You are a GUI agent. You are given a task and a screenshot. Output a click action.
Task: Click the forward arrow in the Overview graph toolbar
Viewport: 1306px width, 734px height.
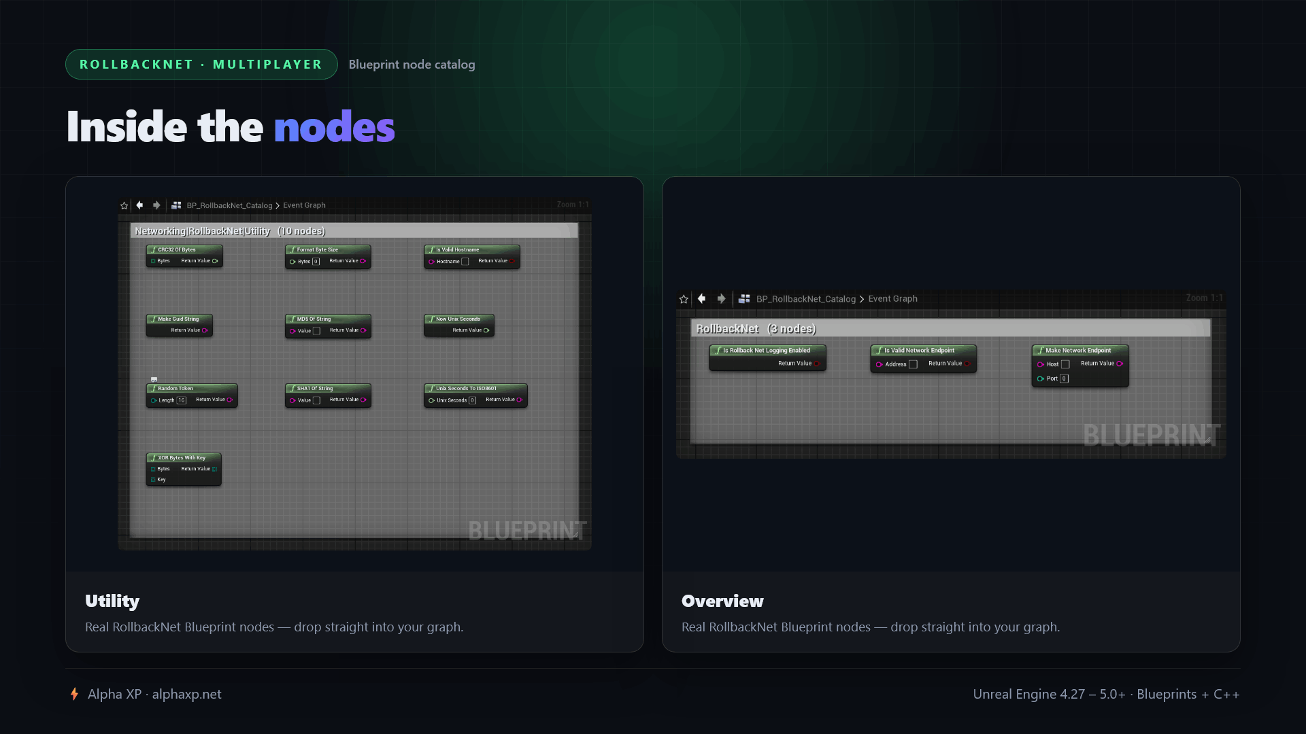tap(721, 298)
